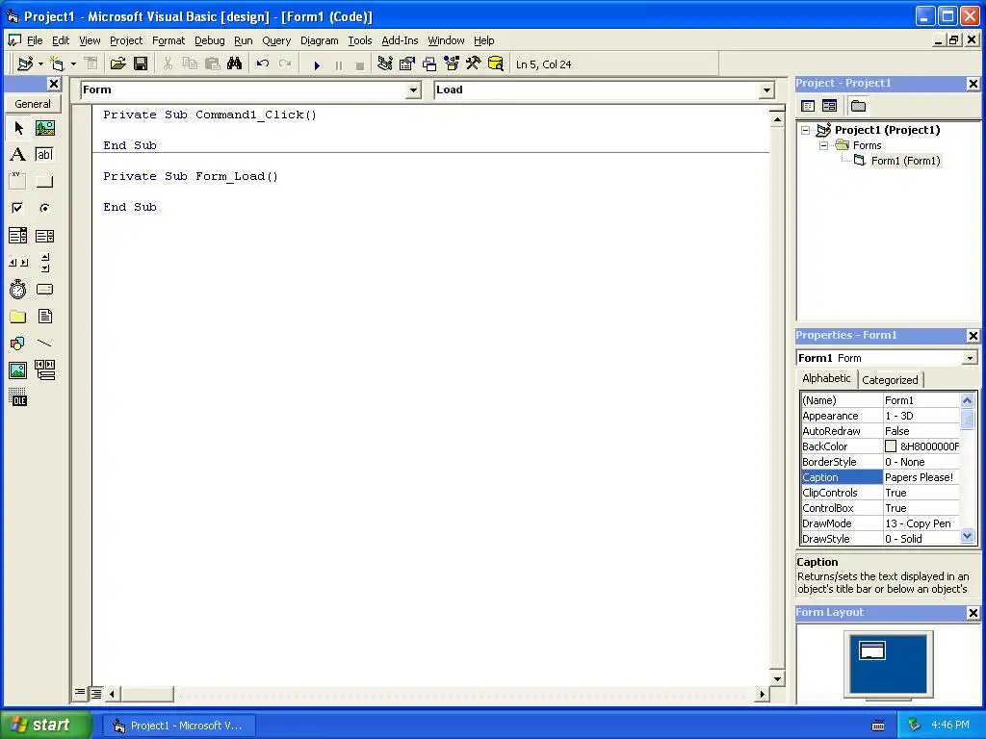Collapse the Forms folder node

pos(824,146)
